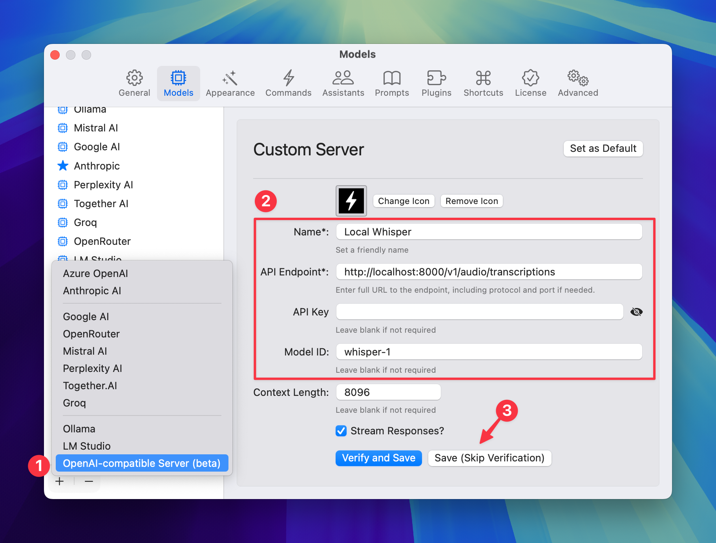Screen dimensions: 716x543
Task: Click the lightning bolt server icon
Action: tap(351, 201)
